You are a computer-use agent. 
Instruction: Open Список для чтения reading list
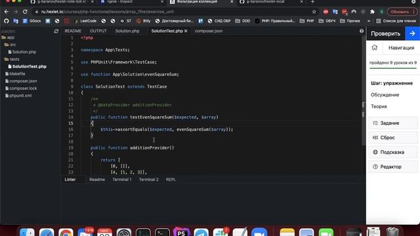click(x=396, y=21)
